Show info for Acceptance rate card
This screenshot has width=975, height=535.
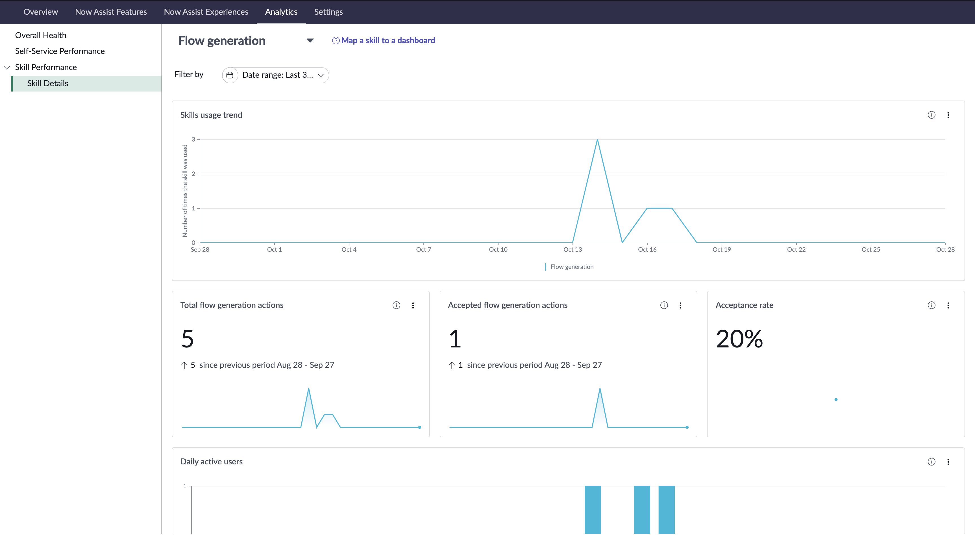[932, 305]
